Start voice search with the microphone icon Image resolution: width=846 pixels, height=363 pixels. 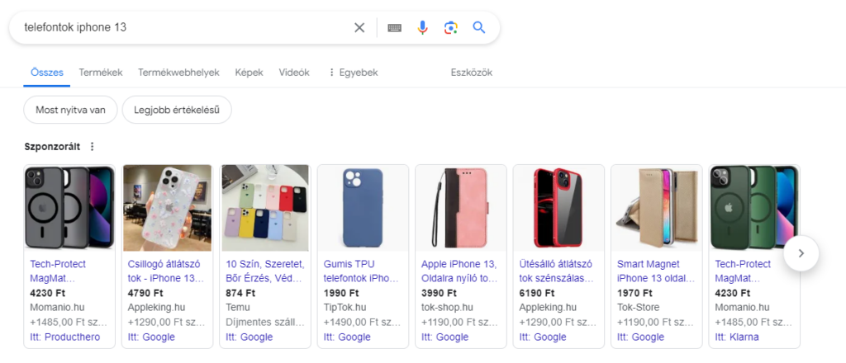click(x=422, y=27)
